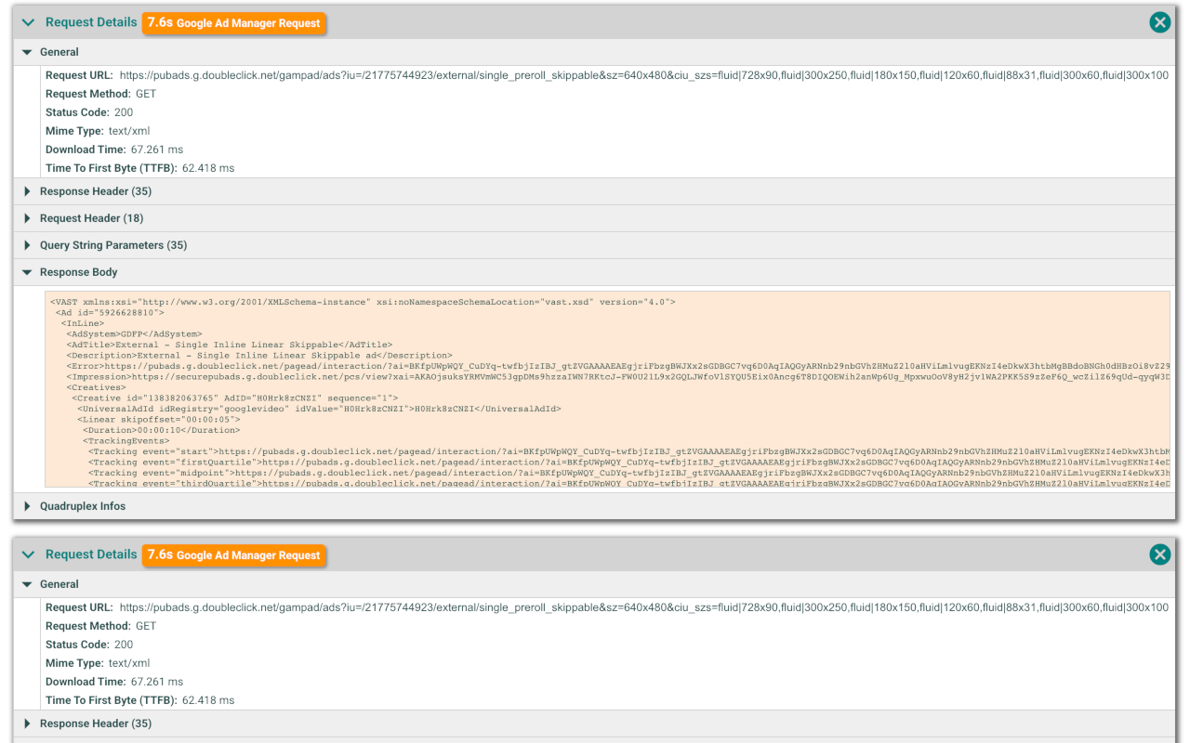Click Mime Type text/xml in second panel
This screenshot has height=743, width=1190.
pyautogui.click(x=98, y=663)
